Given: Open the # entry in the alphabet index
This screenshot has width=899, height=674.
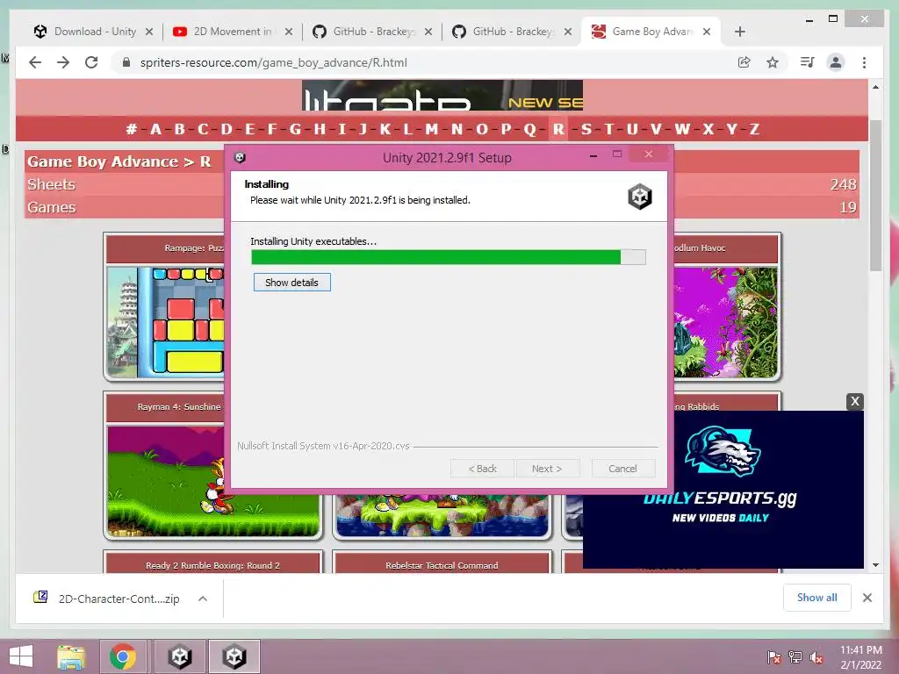Looking at the screenshot, I should click(132, 129).
